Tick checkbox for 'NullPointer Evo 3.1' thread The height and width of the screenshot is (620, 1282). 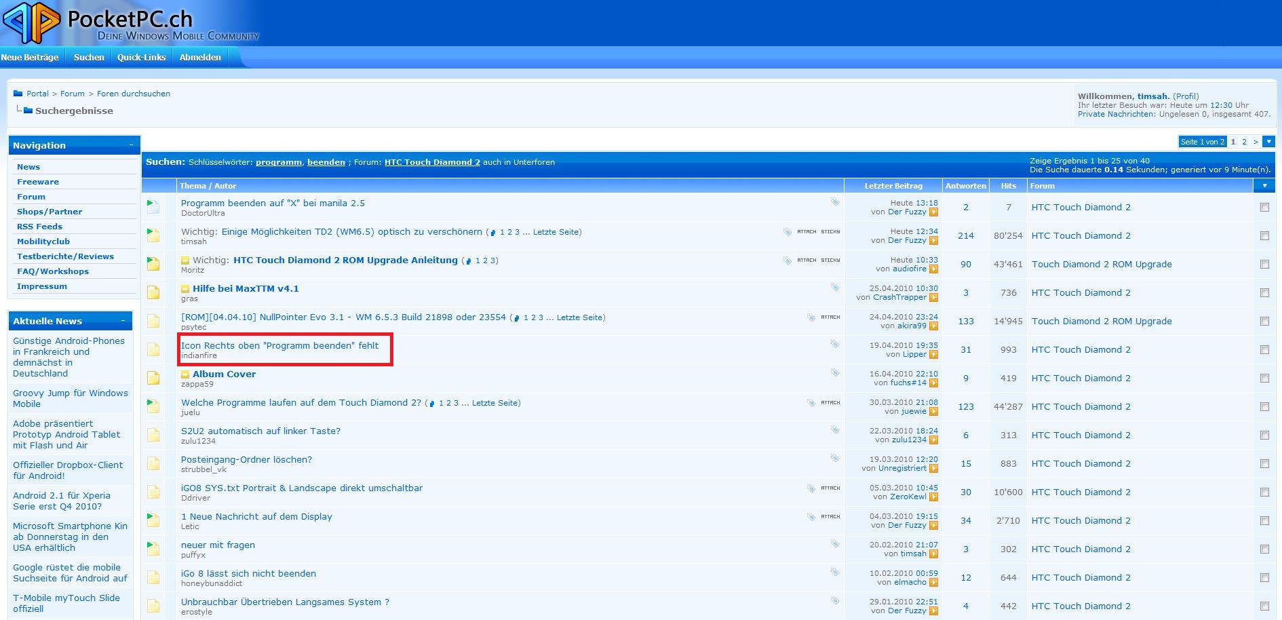(x=1264, y=322)
